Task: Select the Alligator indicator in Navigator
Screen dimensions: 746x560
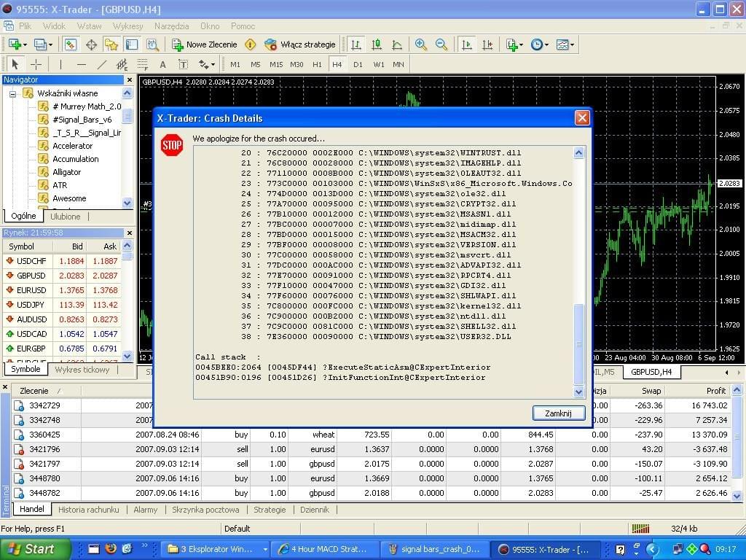Action: coord(66,172)
